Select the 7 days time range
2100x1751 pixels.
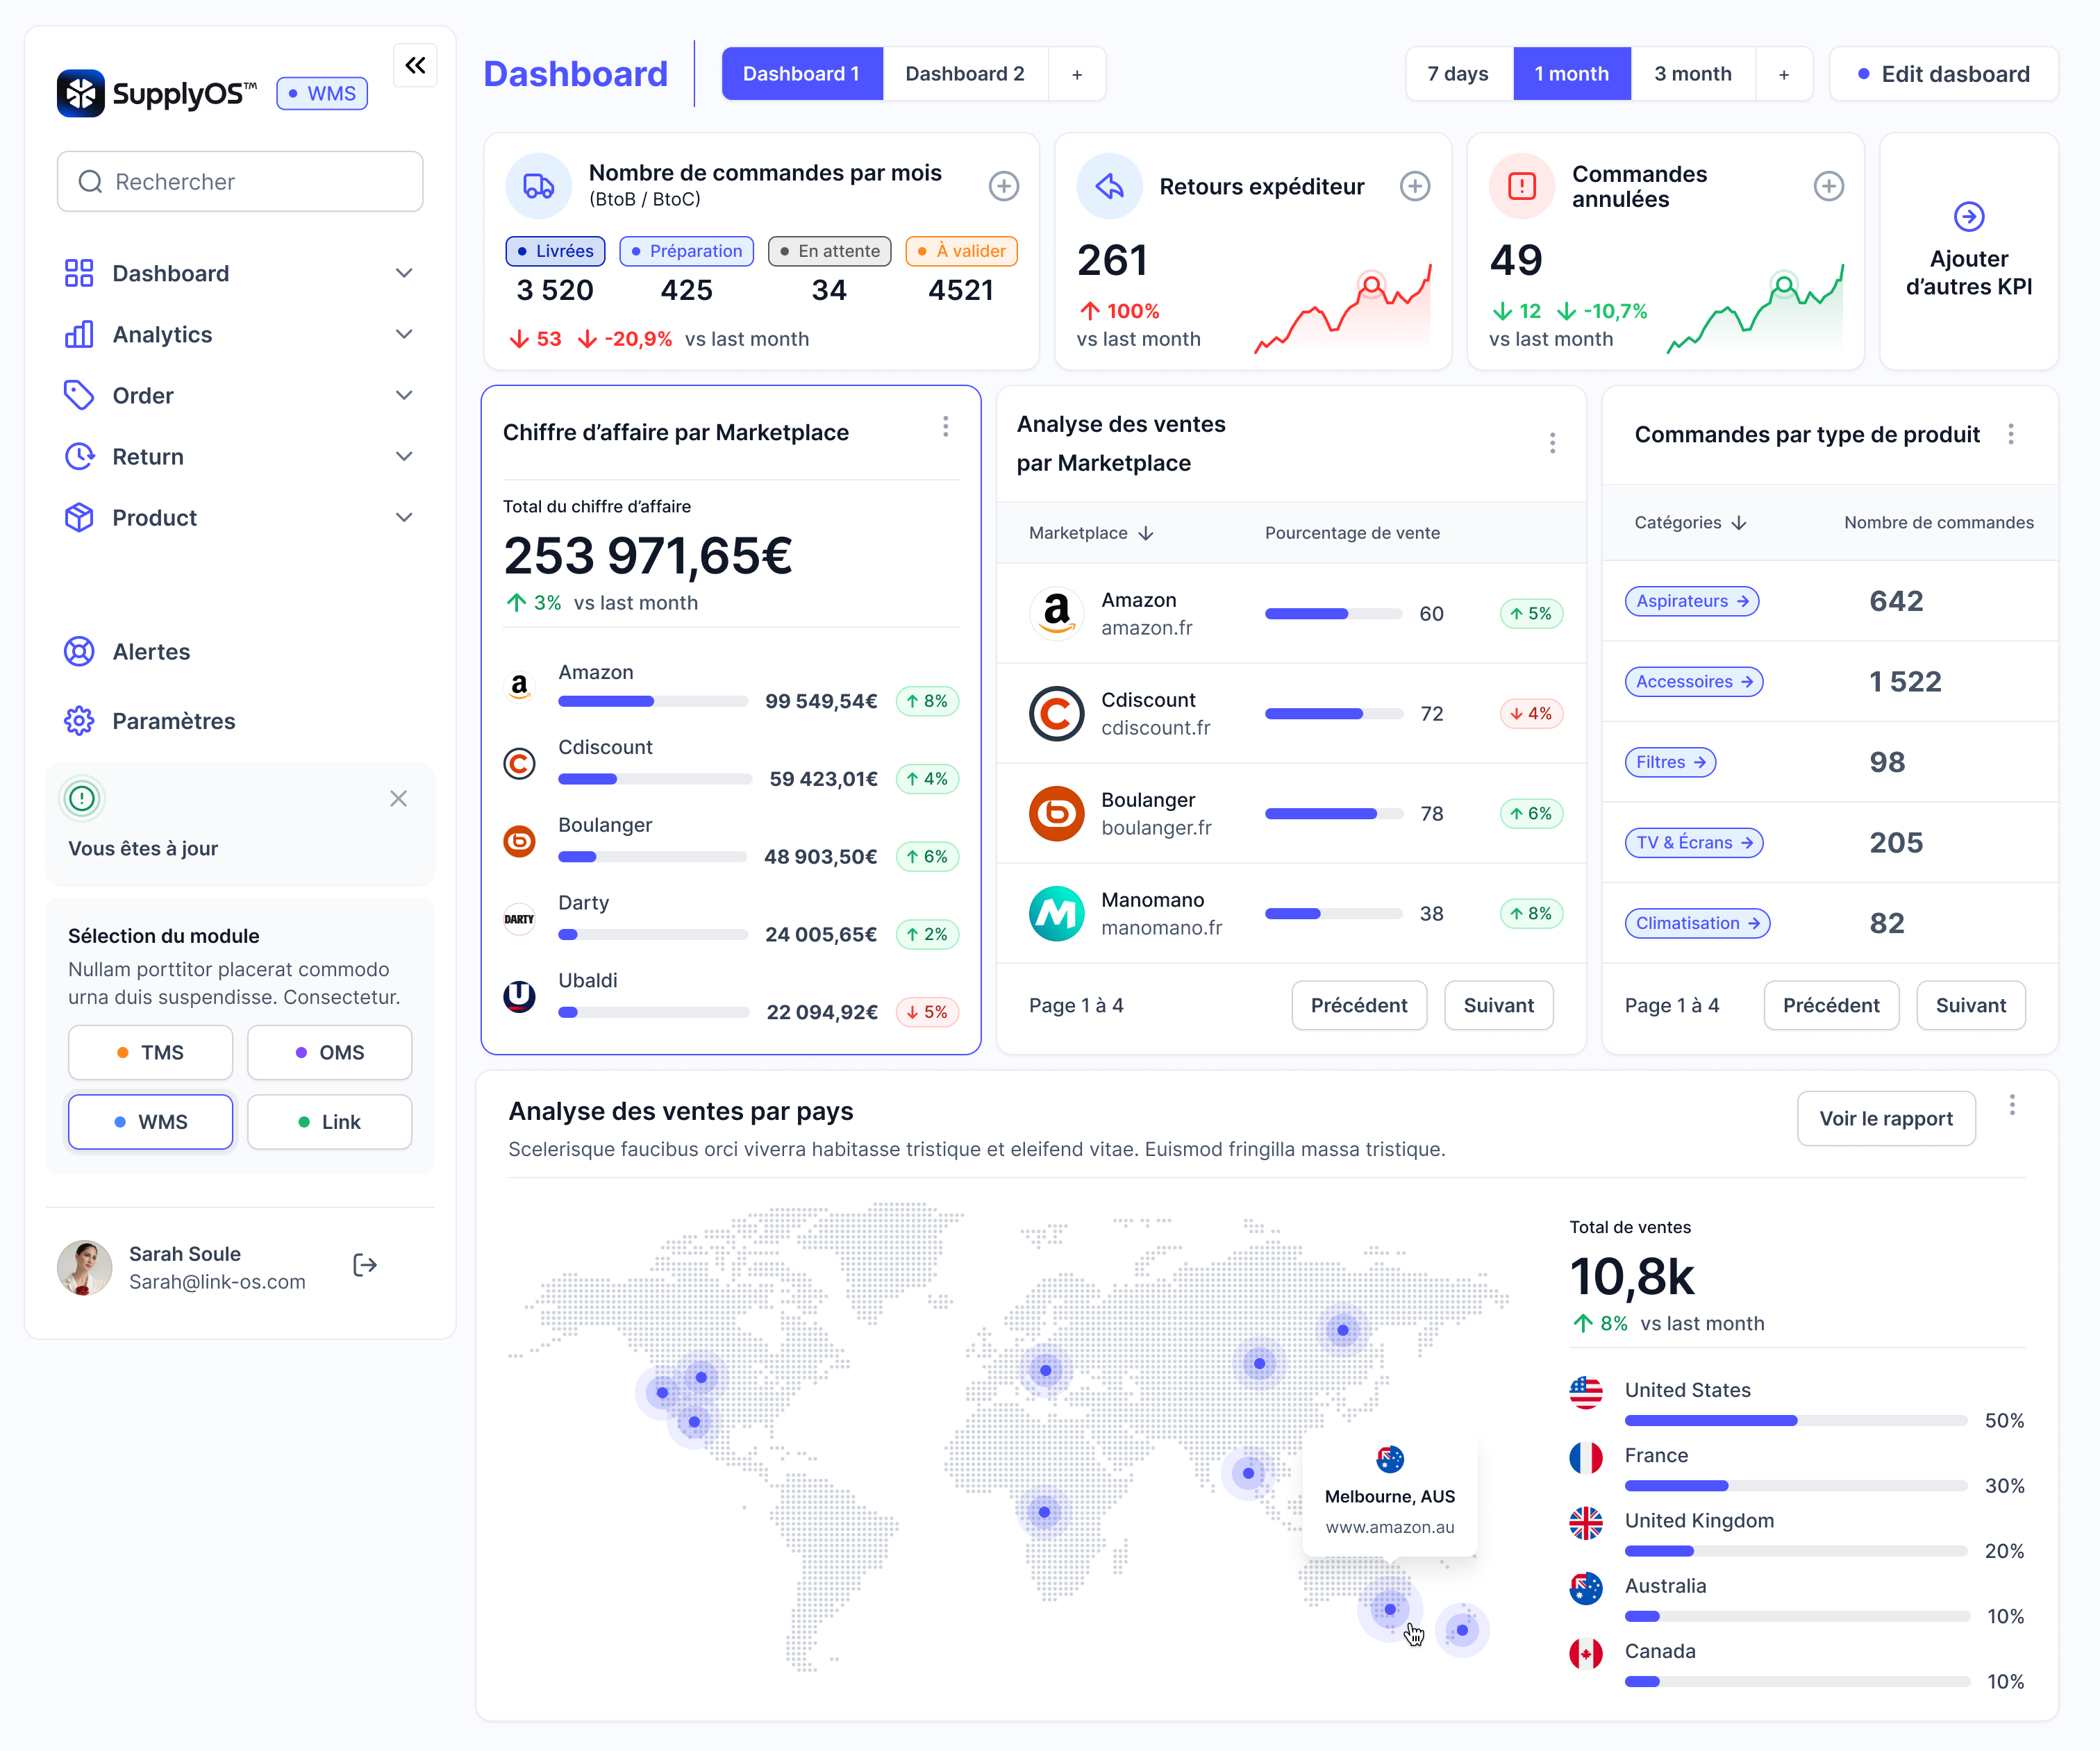(x=1457, y=74)
